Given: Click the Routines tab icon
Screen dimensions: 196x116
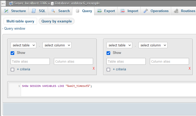Looking at the screenshot, I should [x=176, y=11].
